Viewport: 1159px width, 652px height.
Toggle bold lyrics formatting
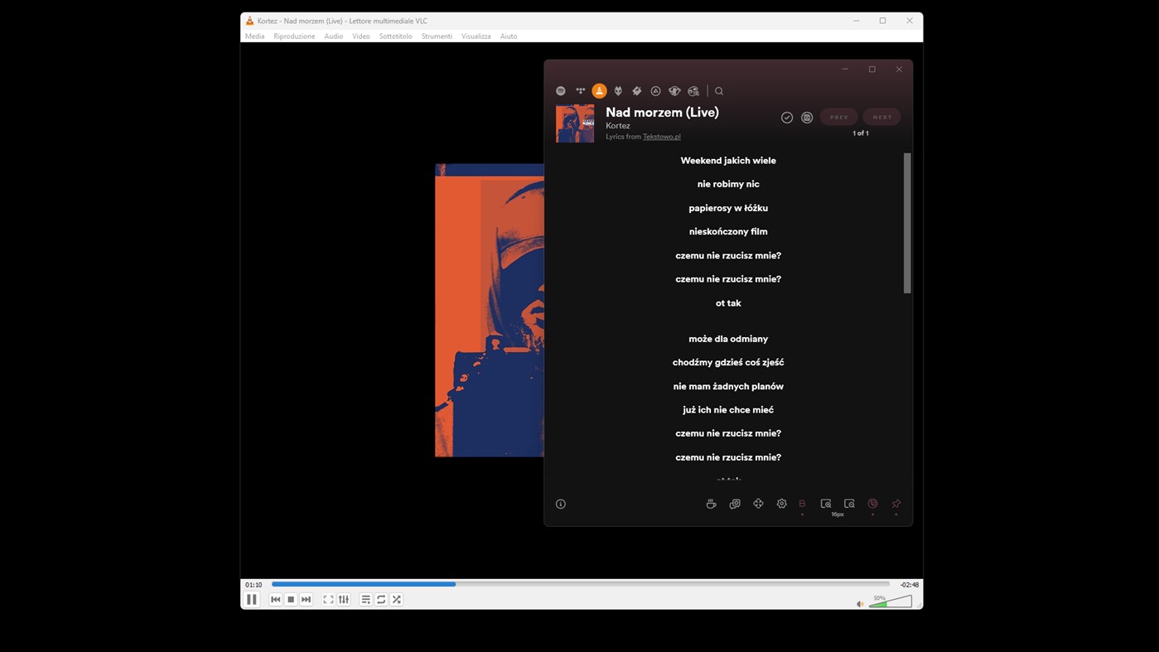point(801,503)
